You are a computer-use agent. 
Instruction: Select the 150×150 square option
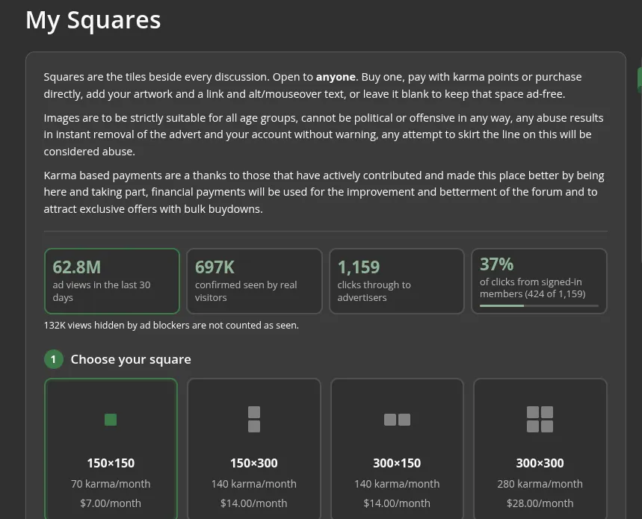tap(111, 449)
